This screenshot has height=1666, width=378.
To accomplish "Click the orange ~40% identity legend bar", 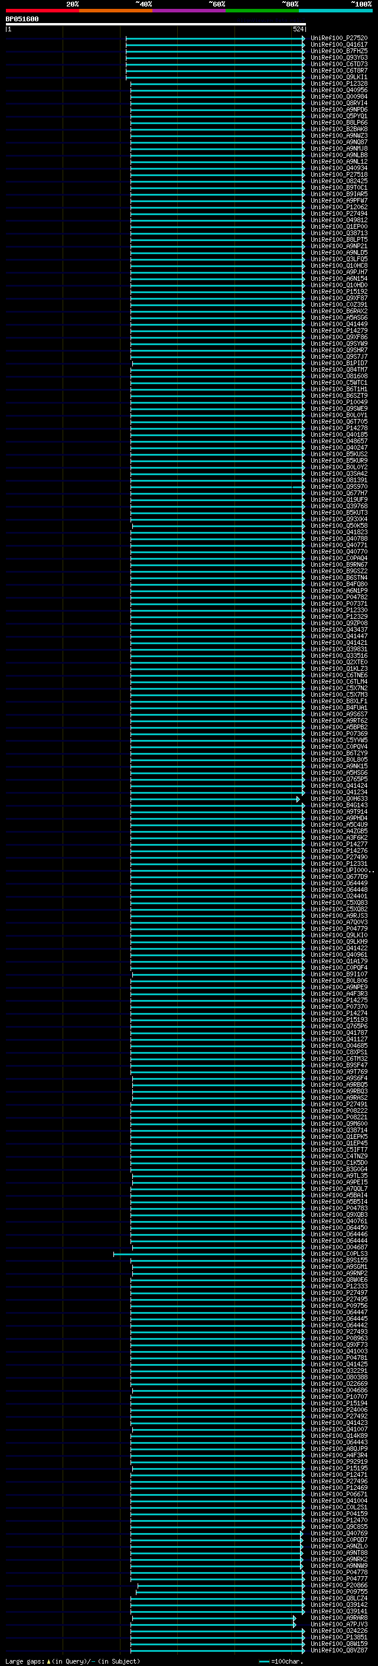I will pos(116,11).
